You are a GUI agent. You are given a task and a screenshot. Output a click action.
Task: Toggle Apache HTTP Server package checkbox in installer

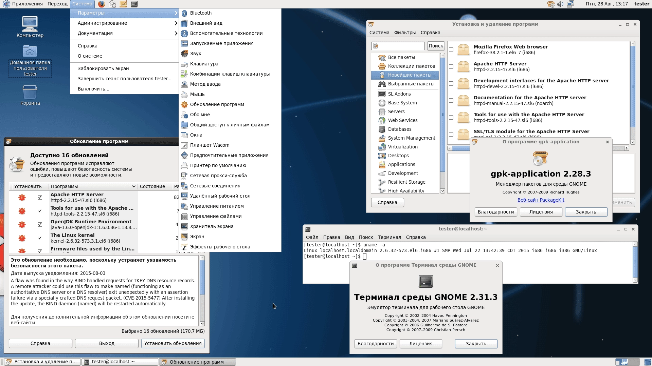pyautogui.click(x=451, y=67)
